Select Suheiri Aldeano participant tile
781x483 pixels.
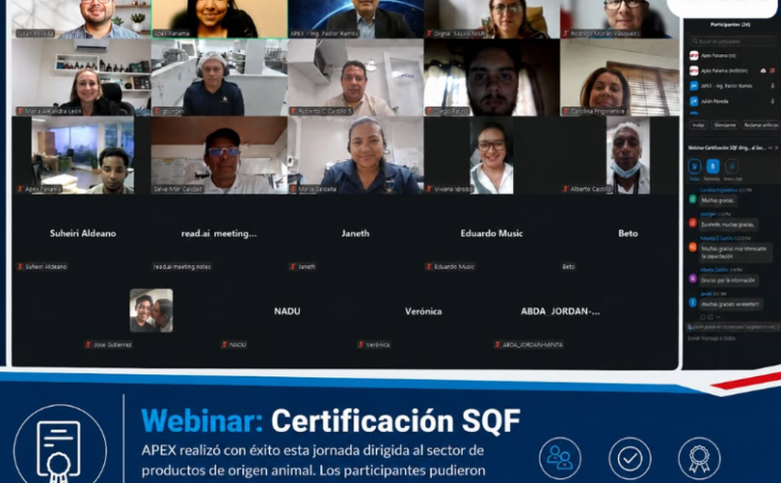tap(81, 233)
